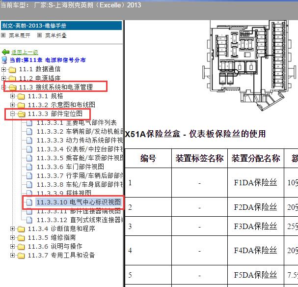
Task: Open 11.3.3.12 直列式线束连接器 item
Action: pos(80,220)
